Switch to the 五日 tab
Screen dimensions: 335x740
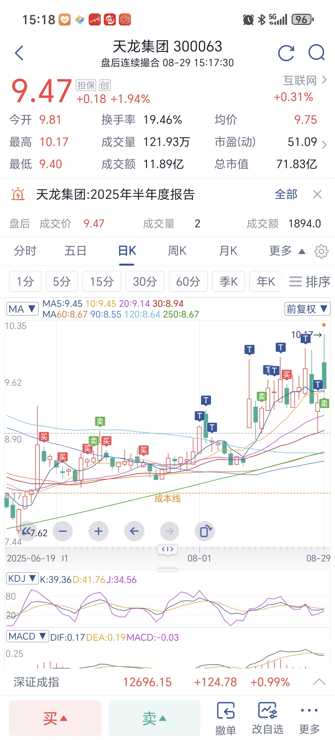(76, 251)
